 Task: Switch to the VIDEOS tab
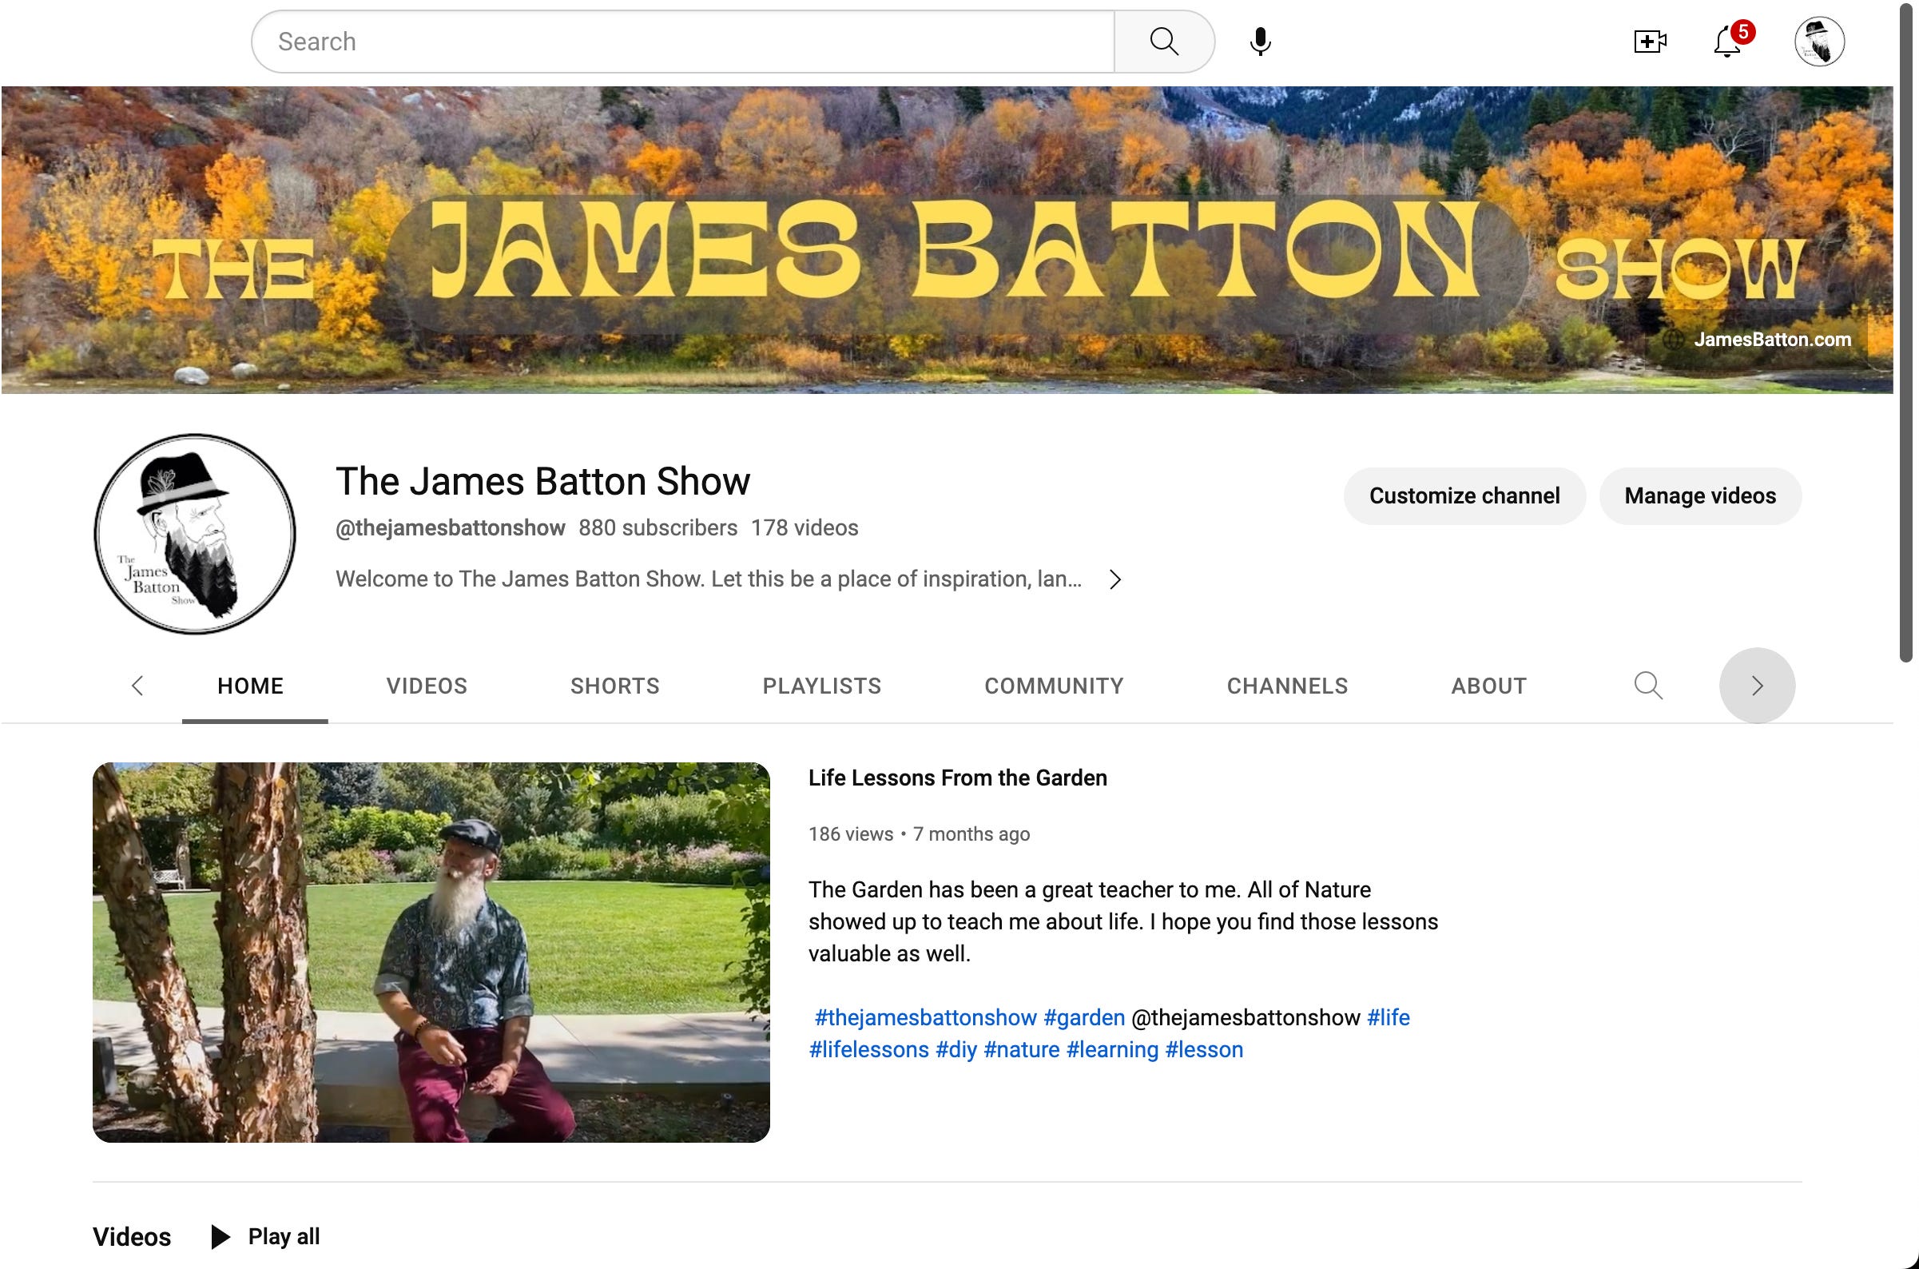(427, 686)
